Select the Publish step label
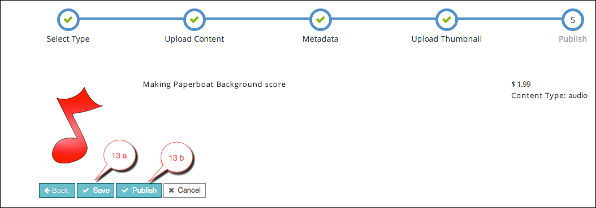 (572, 39)
